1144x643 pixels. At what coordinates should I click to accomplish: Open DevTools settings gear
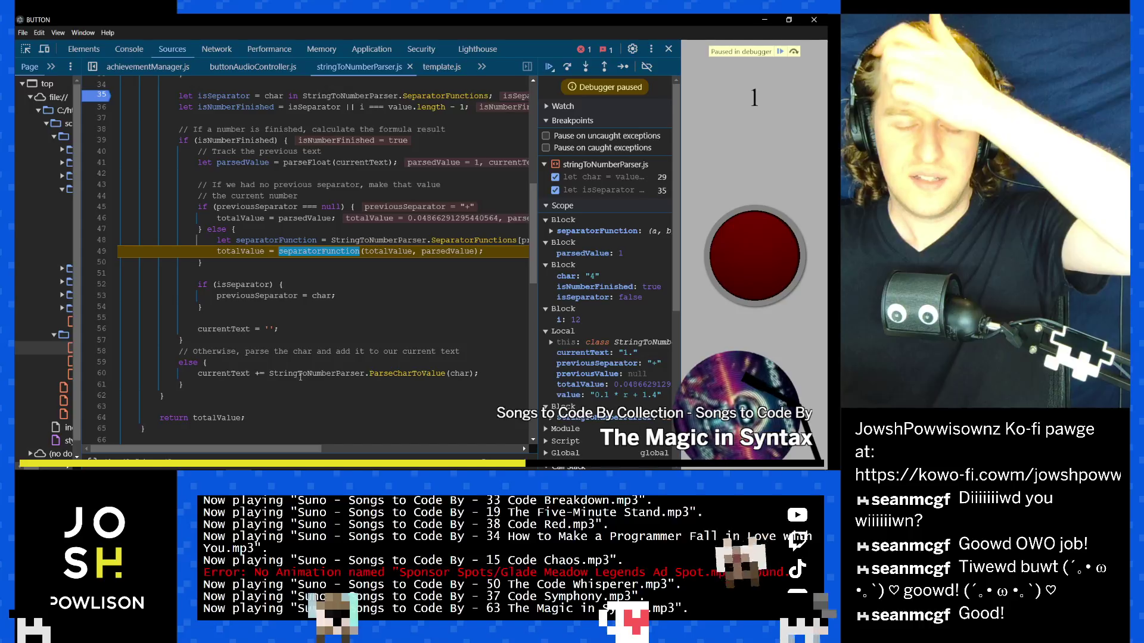(632, 49)
